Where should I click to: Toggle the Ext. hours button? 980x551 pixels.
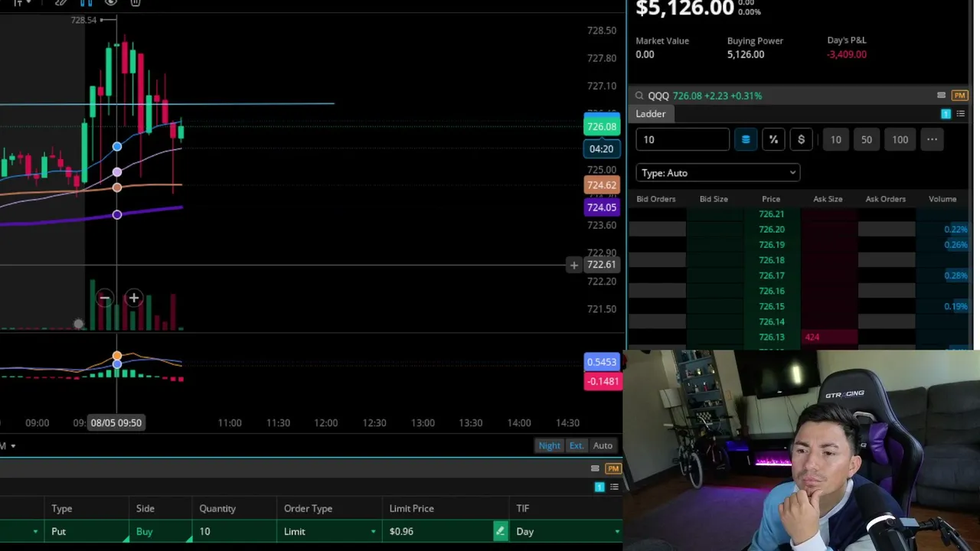576,445
